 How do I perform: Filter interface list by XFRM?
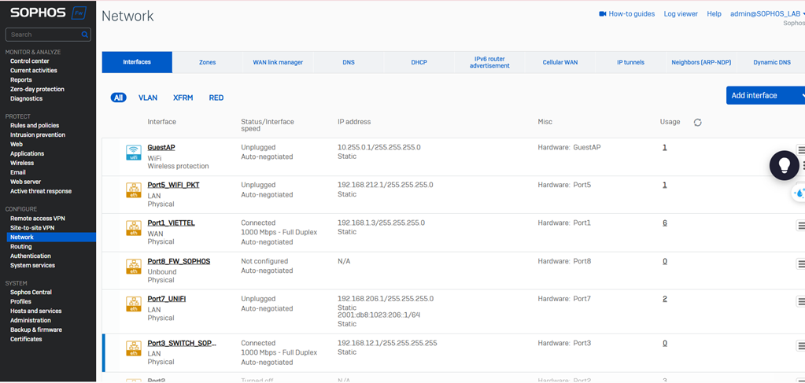point(183,98)
